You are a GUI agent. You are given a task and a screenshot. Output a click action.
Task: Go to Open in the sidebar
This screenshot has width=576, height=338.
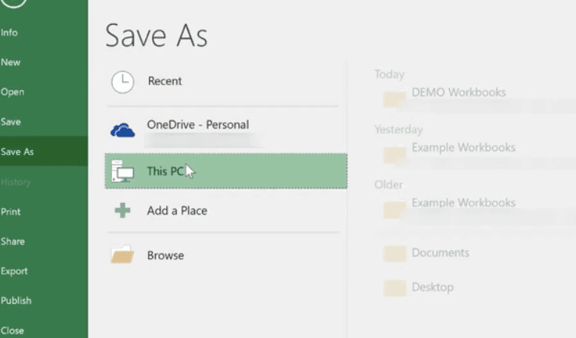(13, 92)
